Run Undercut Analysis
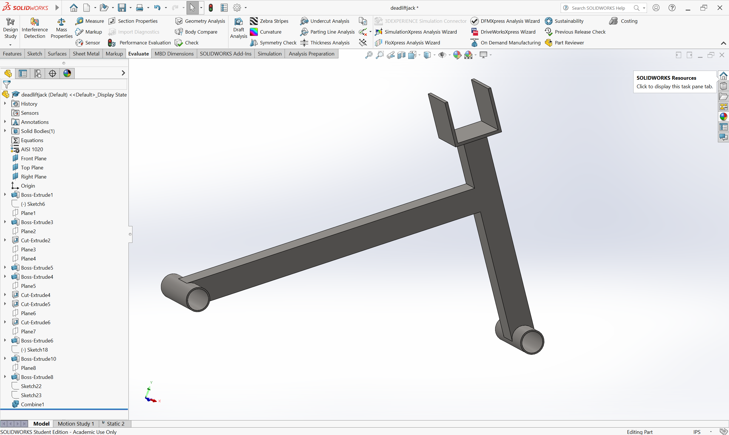729x435 pixels. coord(325,21)
